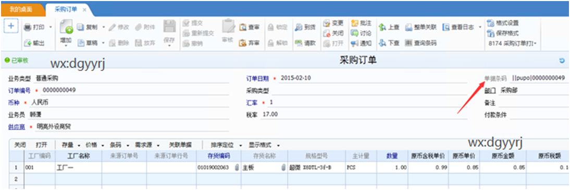Click the 变更 change icon

click(327, 23)
